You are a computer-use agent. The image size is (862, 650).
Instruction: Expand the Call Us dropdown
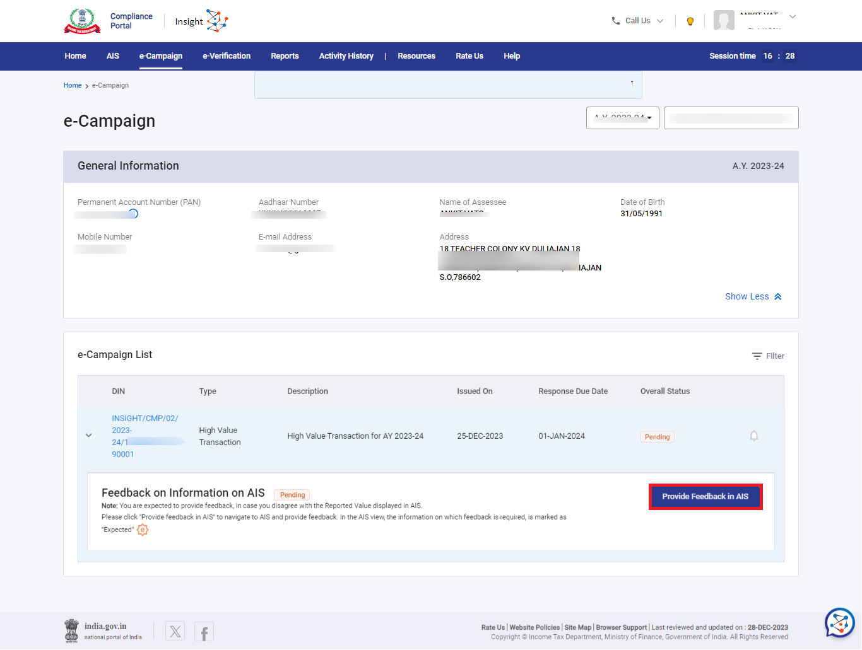(x=637, y=21)
